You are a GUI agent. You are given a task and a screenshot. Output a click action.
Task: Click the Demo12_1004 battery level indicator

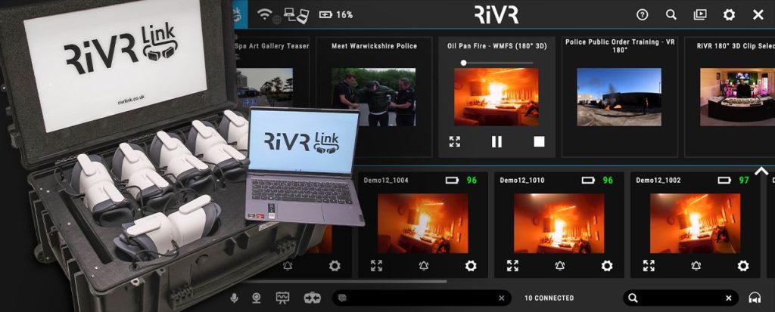[x=461, y=181]
